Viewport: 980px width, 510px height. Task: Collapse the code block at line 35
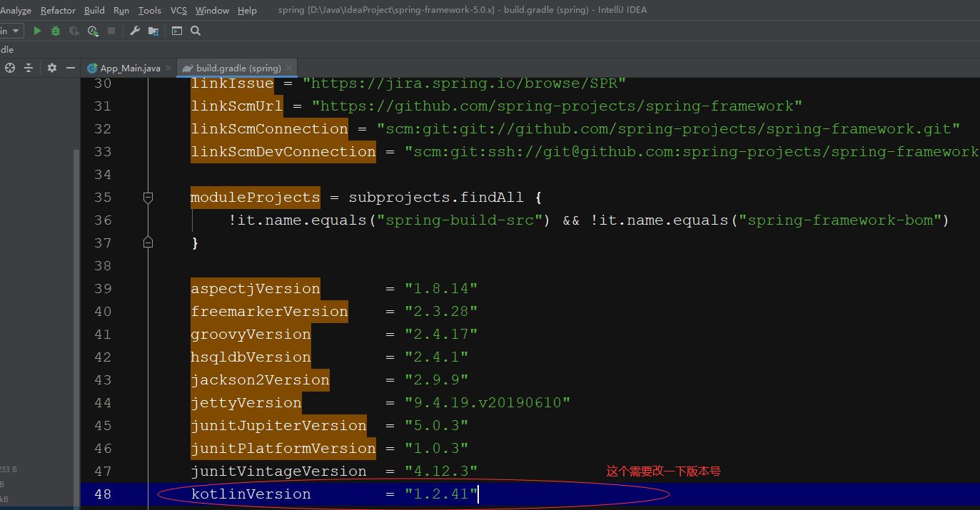point(148,197)
